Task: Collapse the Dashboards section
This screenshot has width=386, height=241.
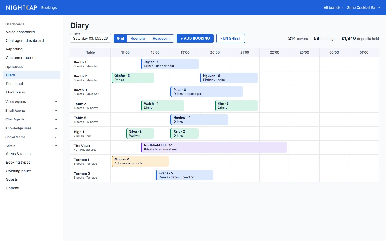Action: coord(31,24)
